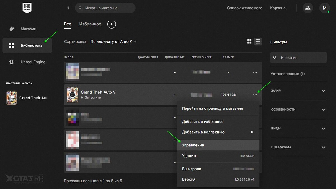The height and width of the screenshot is (189, 336).
Task: Switch to the Все tab
Action: 67,24
